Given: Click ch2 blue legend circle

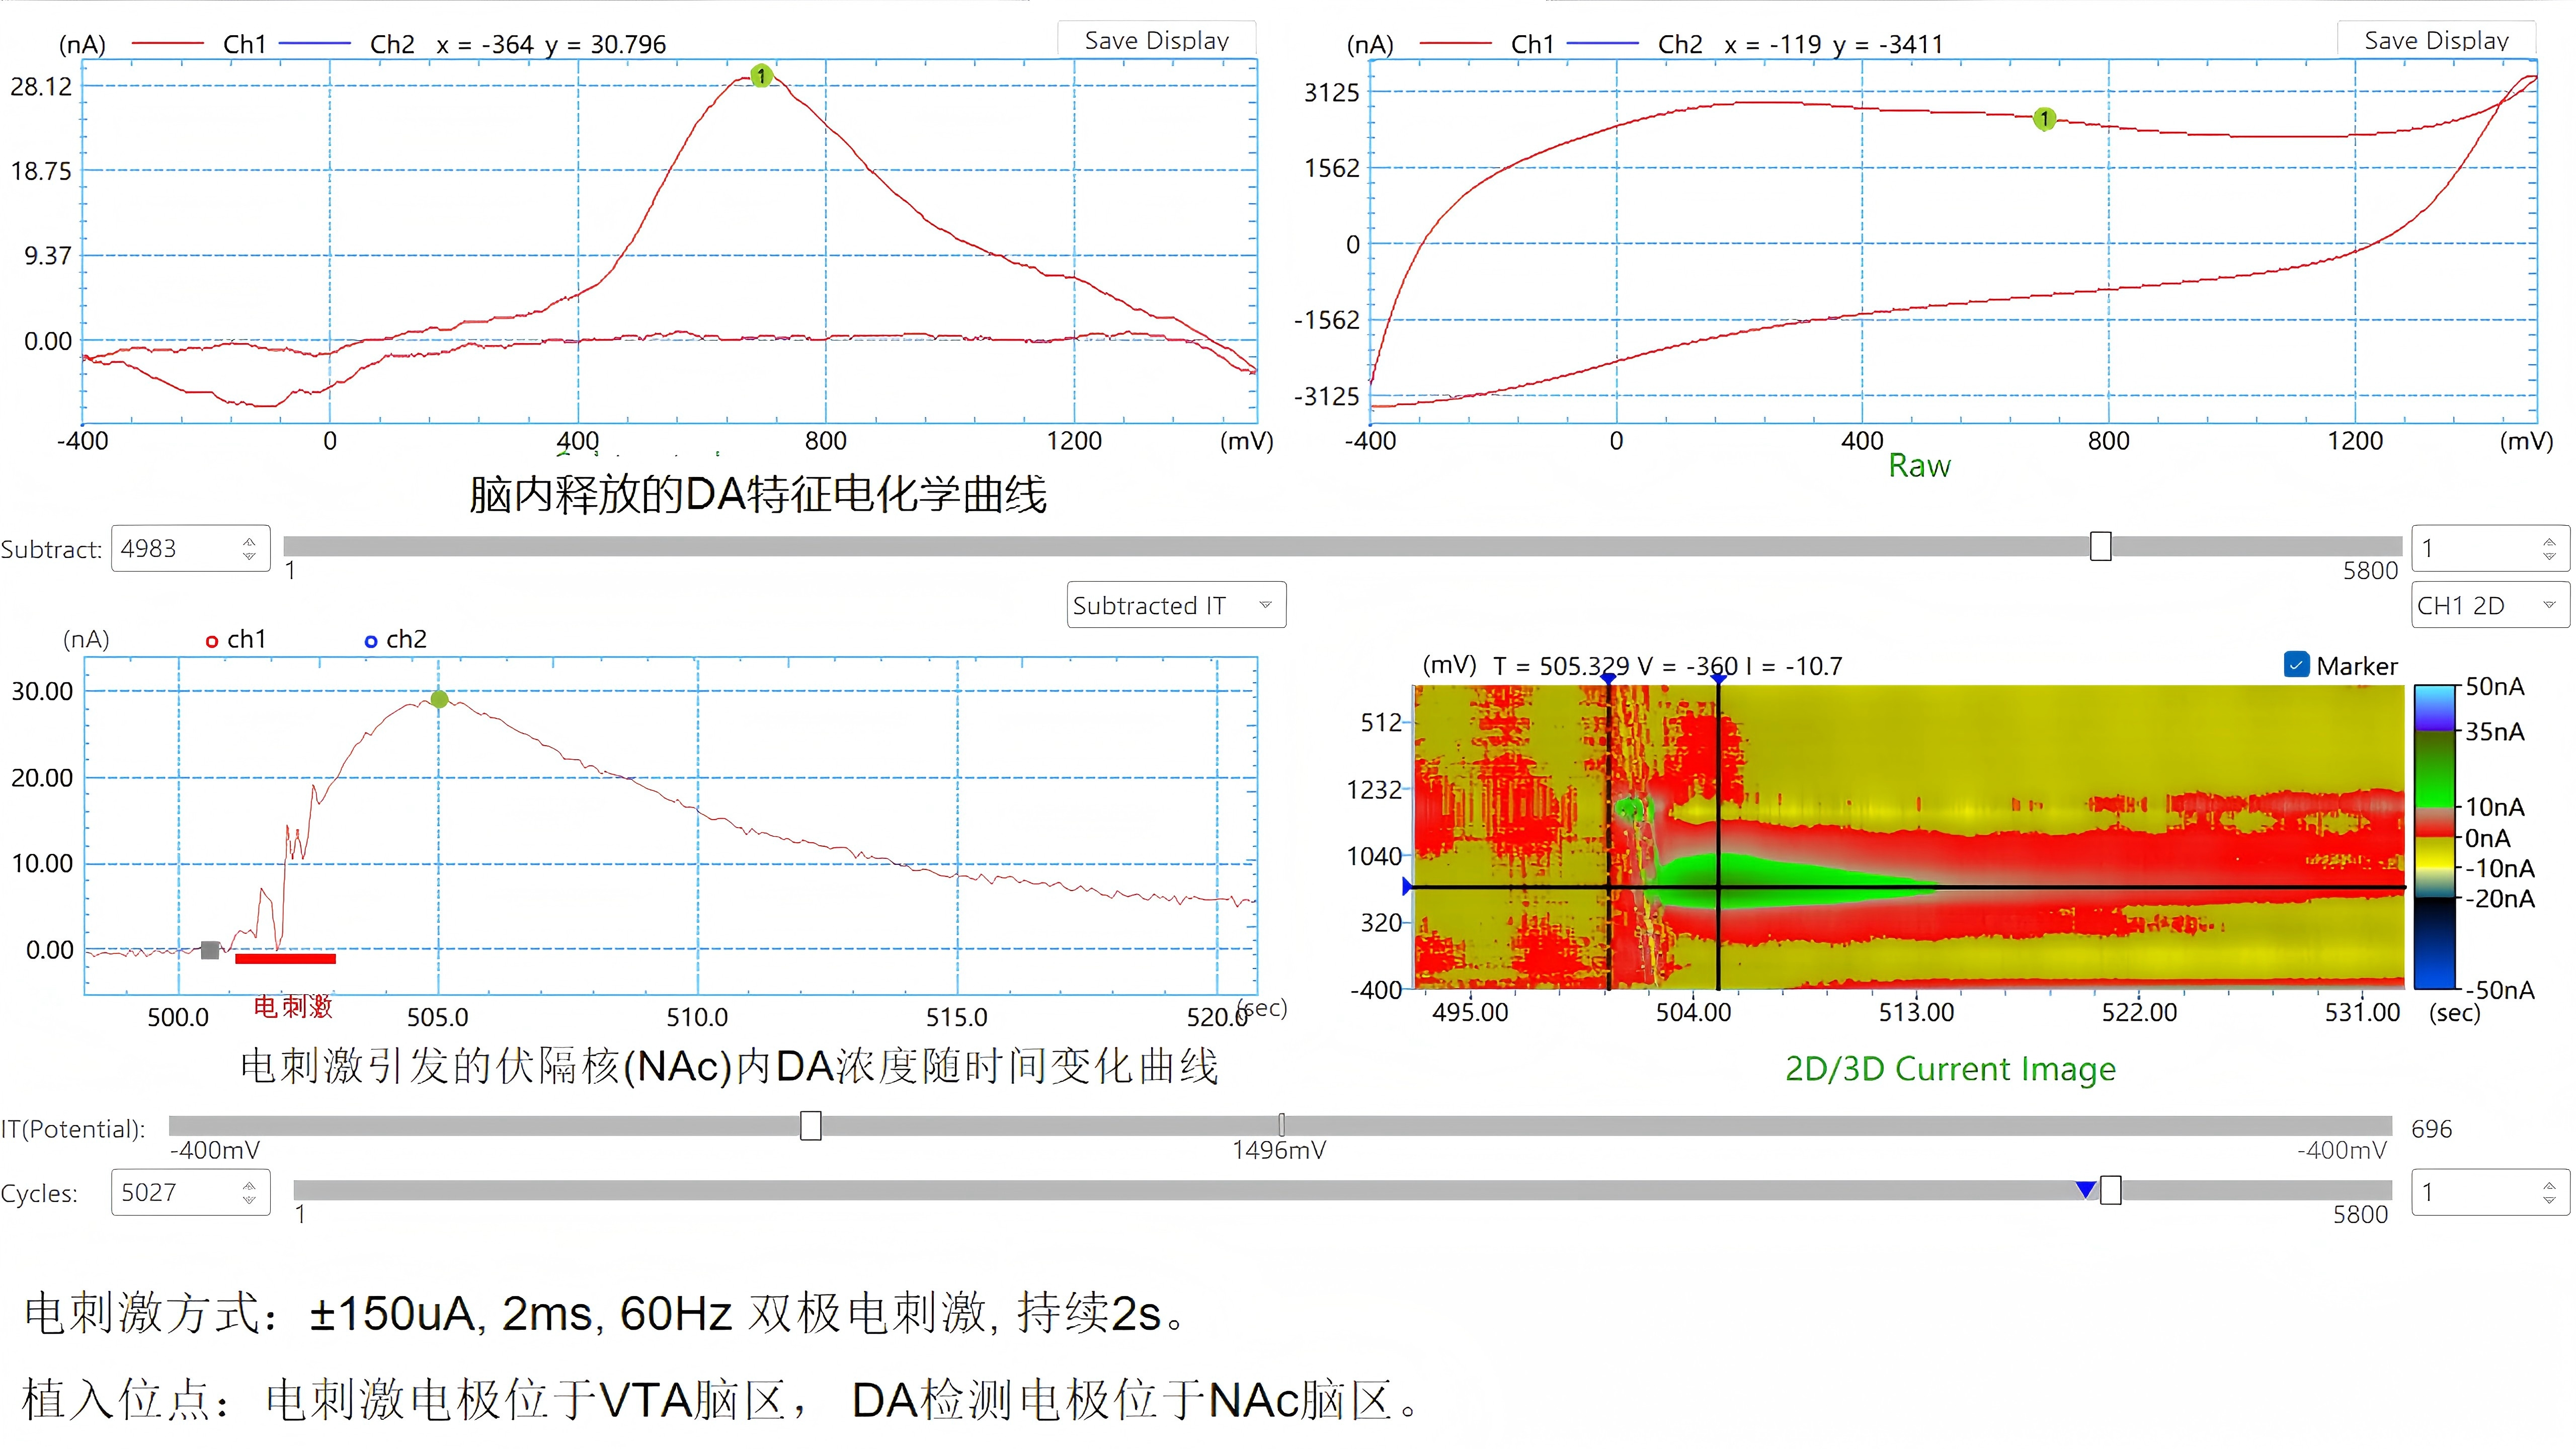Looking at the screenshot, I should [x=371, y=641].
